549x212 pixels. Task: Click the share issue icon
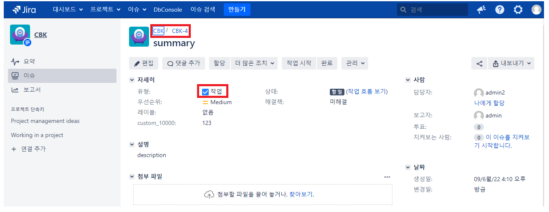click(479, 64)
